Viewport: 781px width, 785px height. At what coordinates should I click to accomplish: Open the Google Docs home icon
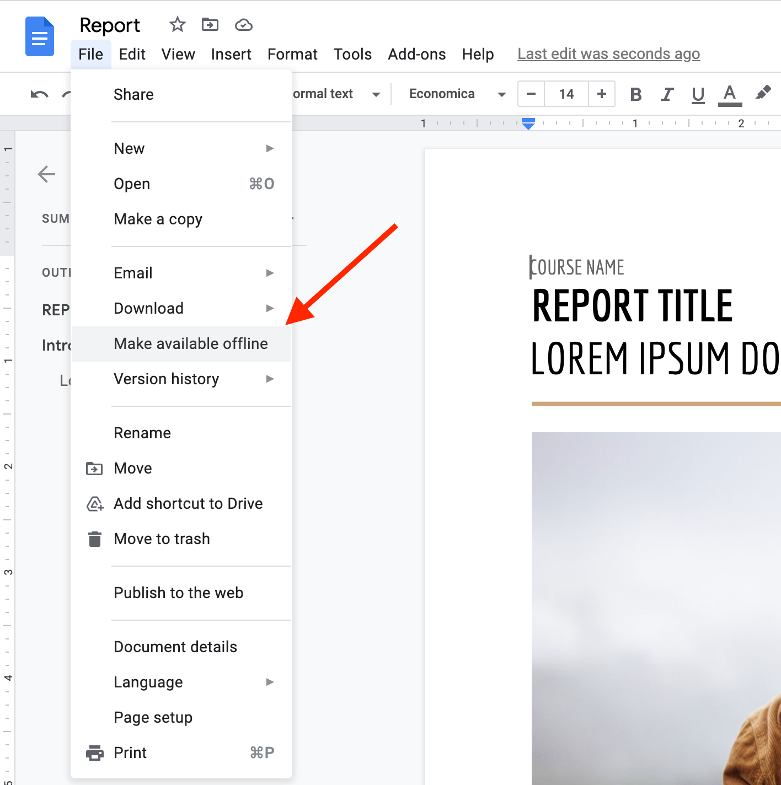pyautogui.click(x=40, y=36)
